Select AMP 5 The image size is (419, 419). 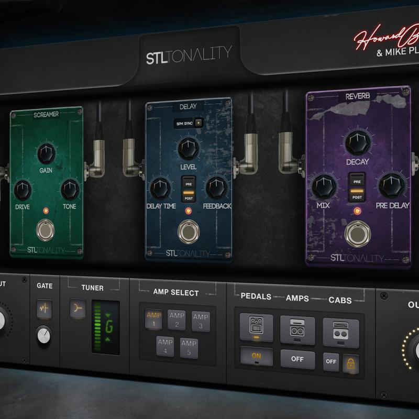[189, 348]
